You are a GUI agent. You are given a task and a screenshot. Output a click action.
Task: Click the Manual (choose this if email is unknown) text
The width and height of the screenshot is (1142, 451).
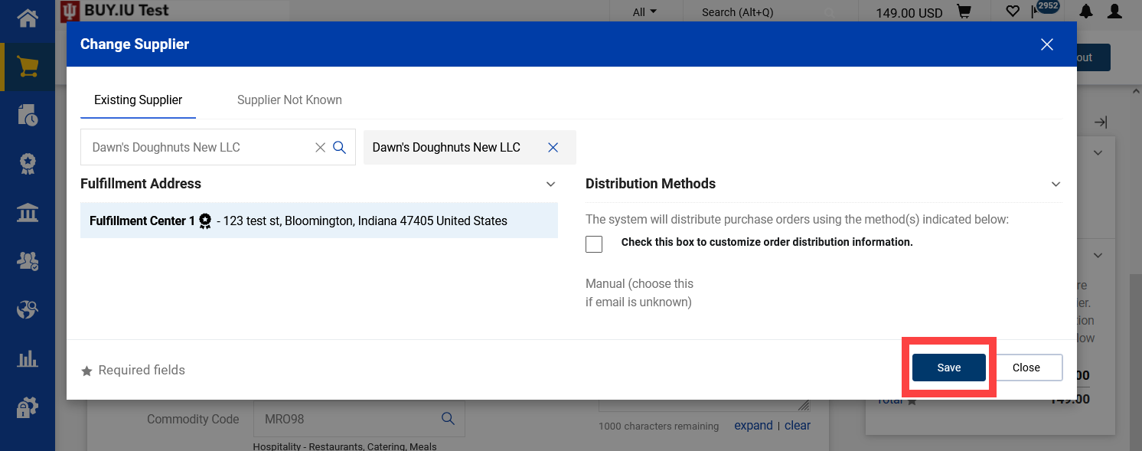click(639, 292)
